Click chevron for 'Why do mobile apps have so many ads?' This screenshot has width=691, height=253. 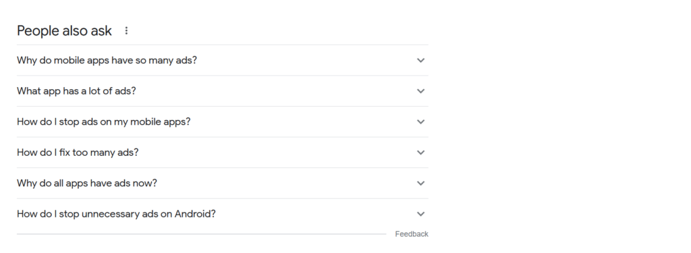pos(420,61)
